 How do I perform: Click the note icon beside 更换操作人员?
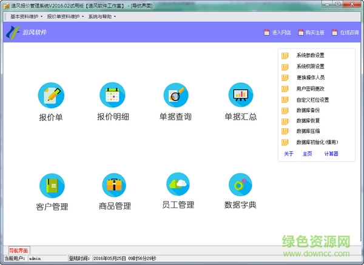pyautogui.click(x=285, y=77)
